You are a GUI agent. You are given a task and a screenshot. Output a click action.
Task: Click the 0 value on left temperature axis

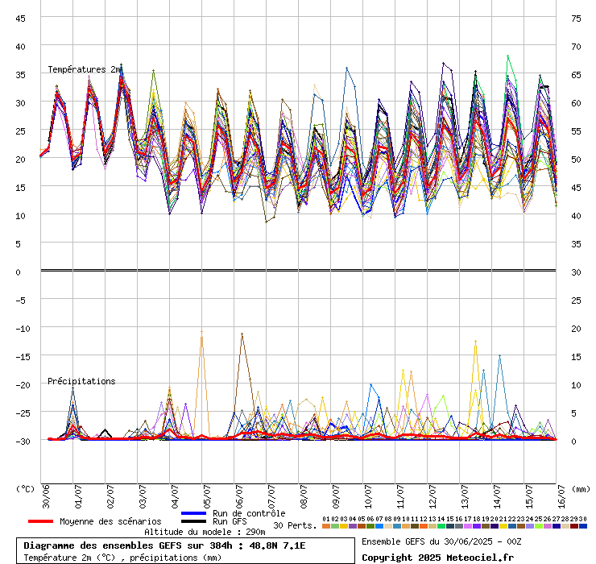pos(19,272)
